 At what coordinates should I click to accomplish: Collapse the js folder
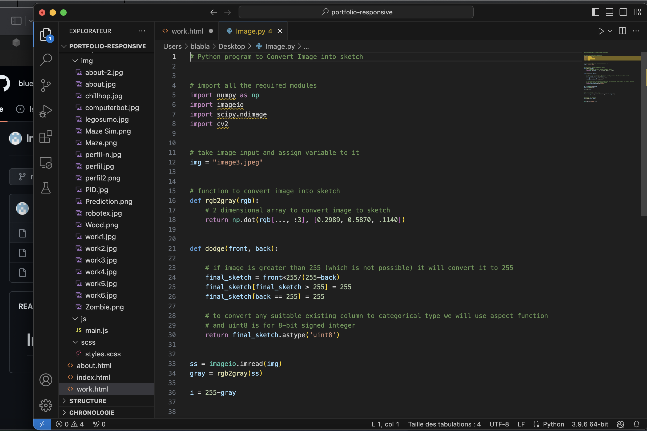pyautogui.click(x=106, y=319)
